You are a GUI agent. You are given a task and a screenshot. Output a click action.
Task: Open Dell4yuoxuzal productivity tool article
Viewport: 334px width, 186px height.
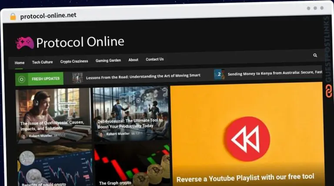pos(130,123)
